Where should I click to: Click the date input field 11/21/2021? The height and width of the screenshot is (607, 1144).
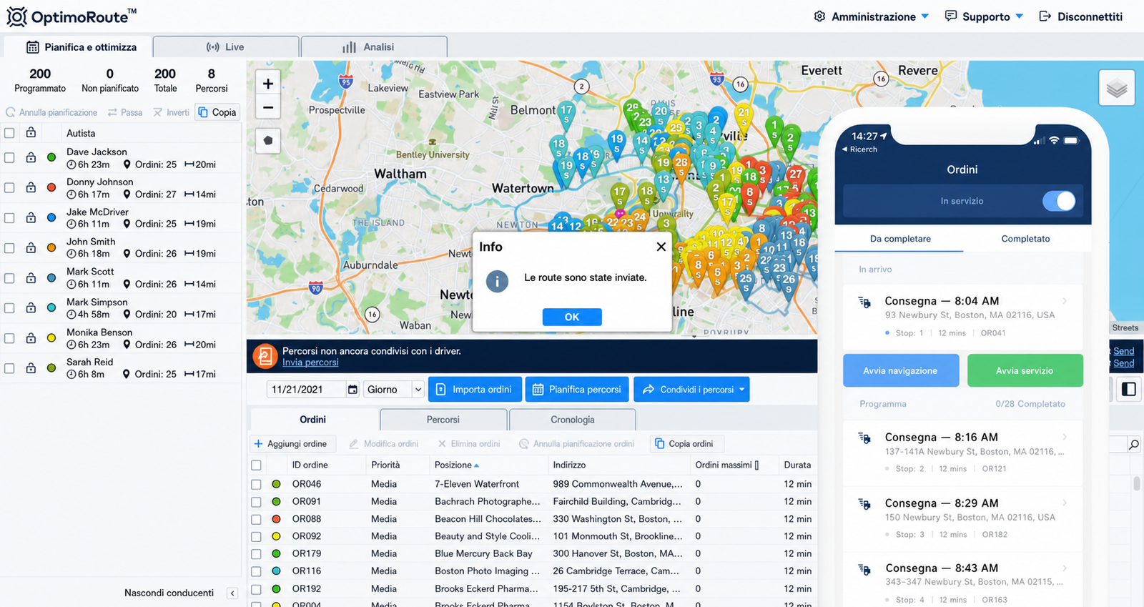point(307,390)
